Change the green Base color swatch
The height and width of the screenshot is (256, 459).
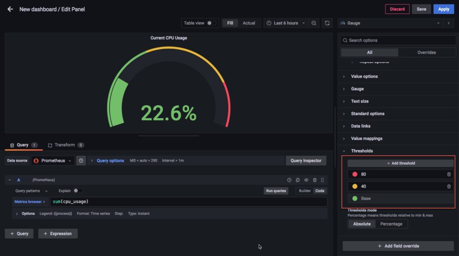pos(355,199)
